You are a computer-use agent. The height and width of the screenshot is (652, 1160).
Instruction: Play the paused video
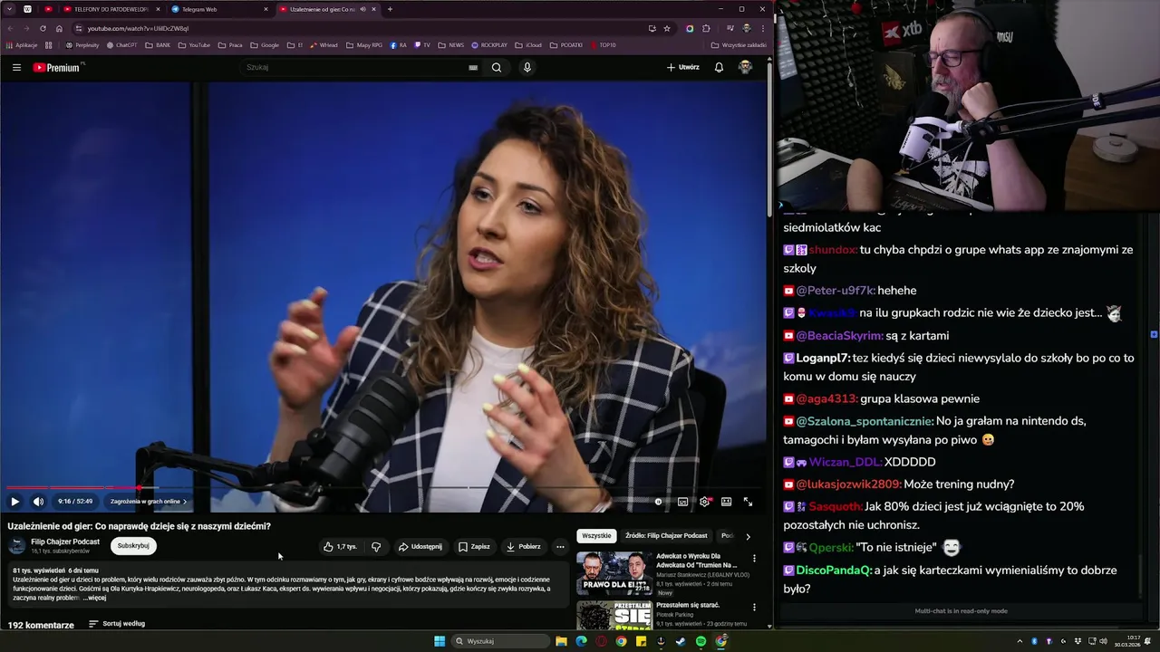pos(14,501)
